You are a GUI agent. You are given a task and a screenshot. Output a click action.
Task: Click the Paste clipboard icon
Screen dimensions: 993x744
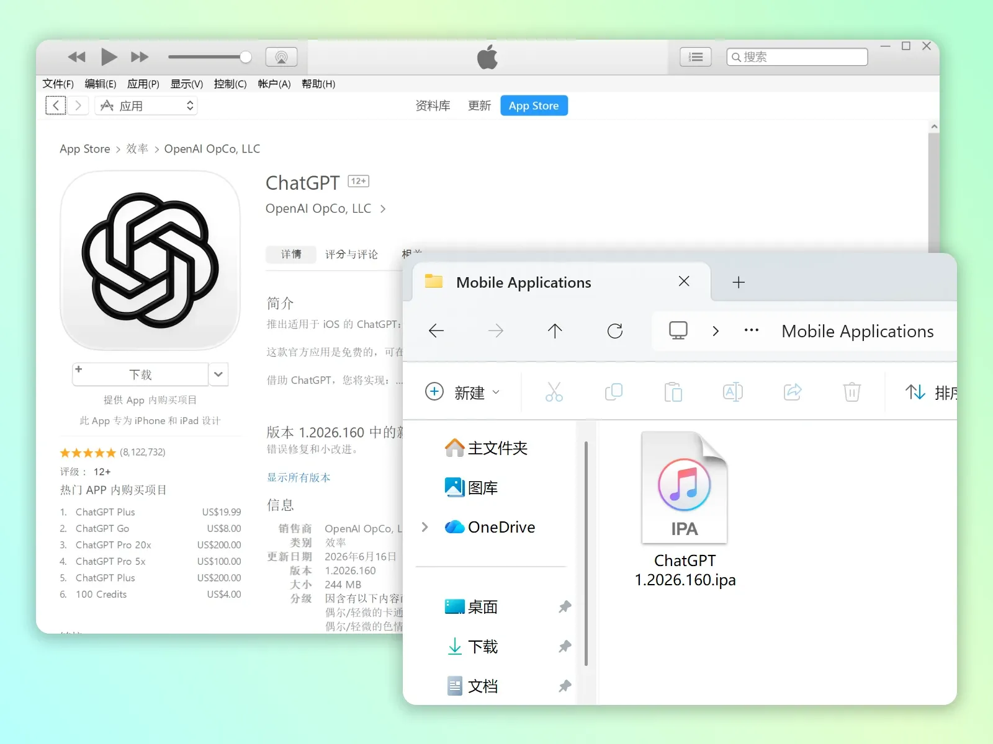pyautogui.click(x=673, y=392)
